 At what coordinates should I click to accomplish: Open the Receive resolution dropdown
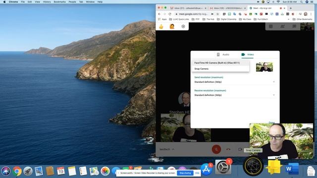pos(234,95)
